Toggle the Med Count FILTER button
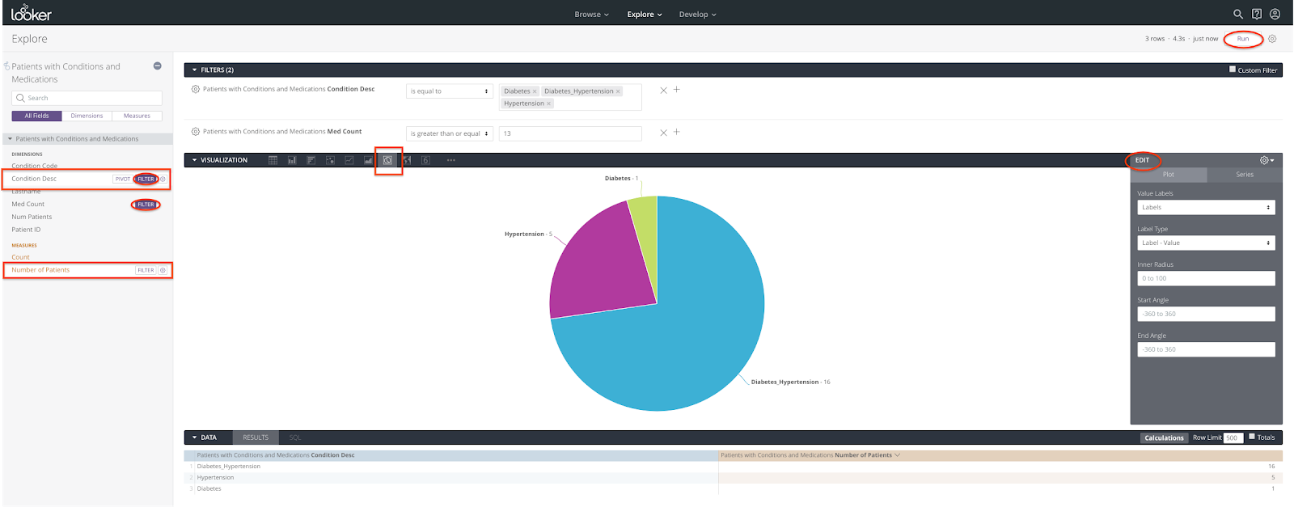Screen dimensions: 1294x507 click(146, 205)
